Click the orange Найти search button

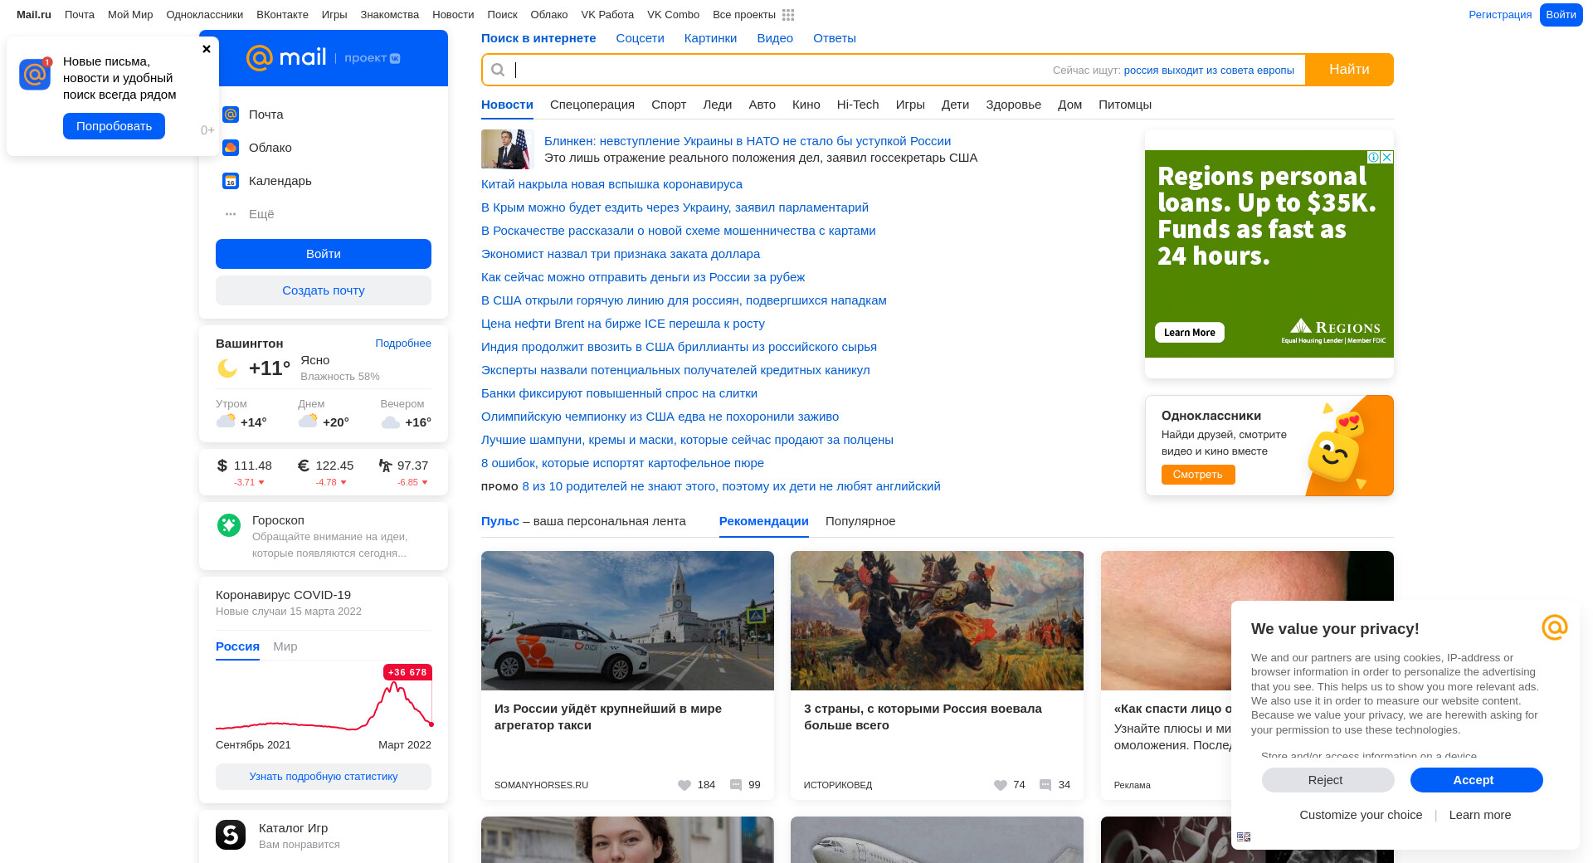click(1349, 70)
